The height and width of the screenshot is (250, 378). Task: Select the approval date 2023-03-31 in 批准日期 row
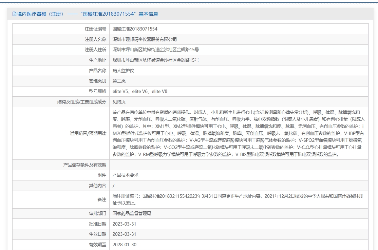click(125, 224)
